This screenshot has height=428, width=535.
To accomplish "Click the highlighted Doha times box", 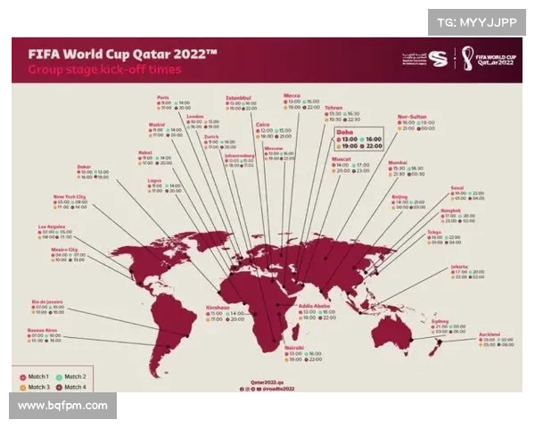I will [x=359, y=139].
